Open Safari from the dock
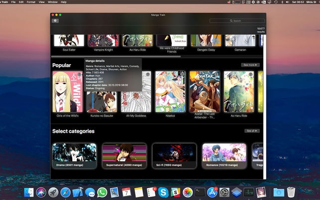 point(66,193)
